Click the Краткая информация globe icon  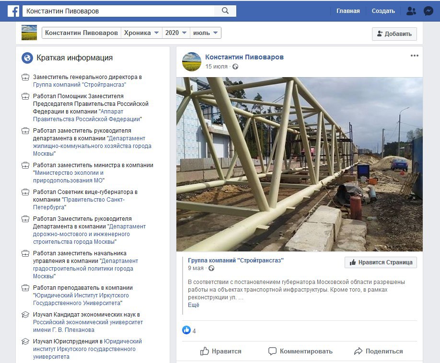click(27, 58)
